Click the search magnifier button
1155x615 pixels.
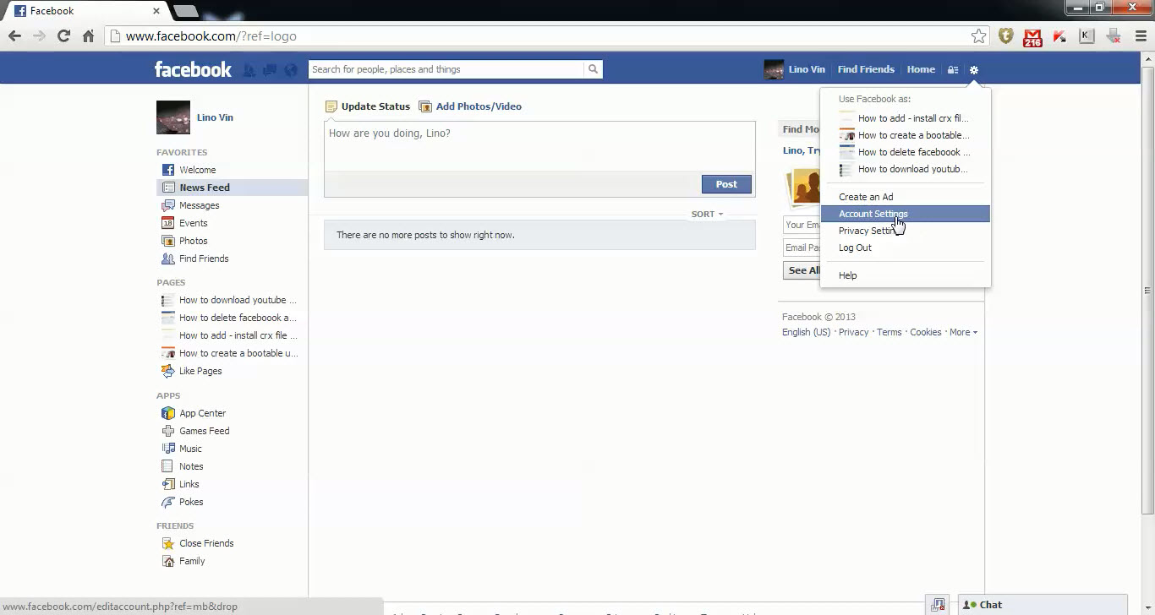coord(593,69)
